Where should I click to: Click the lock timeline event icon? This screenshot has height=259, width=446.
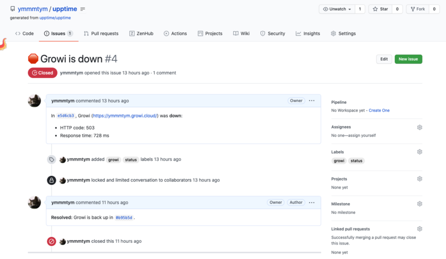pos(51,180)
